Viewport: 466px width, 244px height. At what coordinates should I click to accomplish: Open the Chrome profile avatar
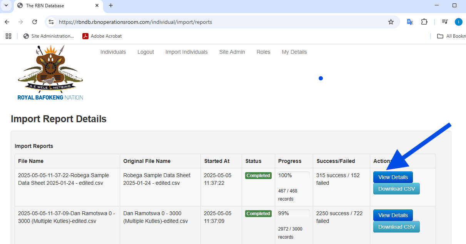pyautogui.click(x=458, y=22)
